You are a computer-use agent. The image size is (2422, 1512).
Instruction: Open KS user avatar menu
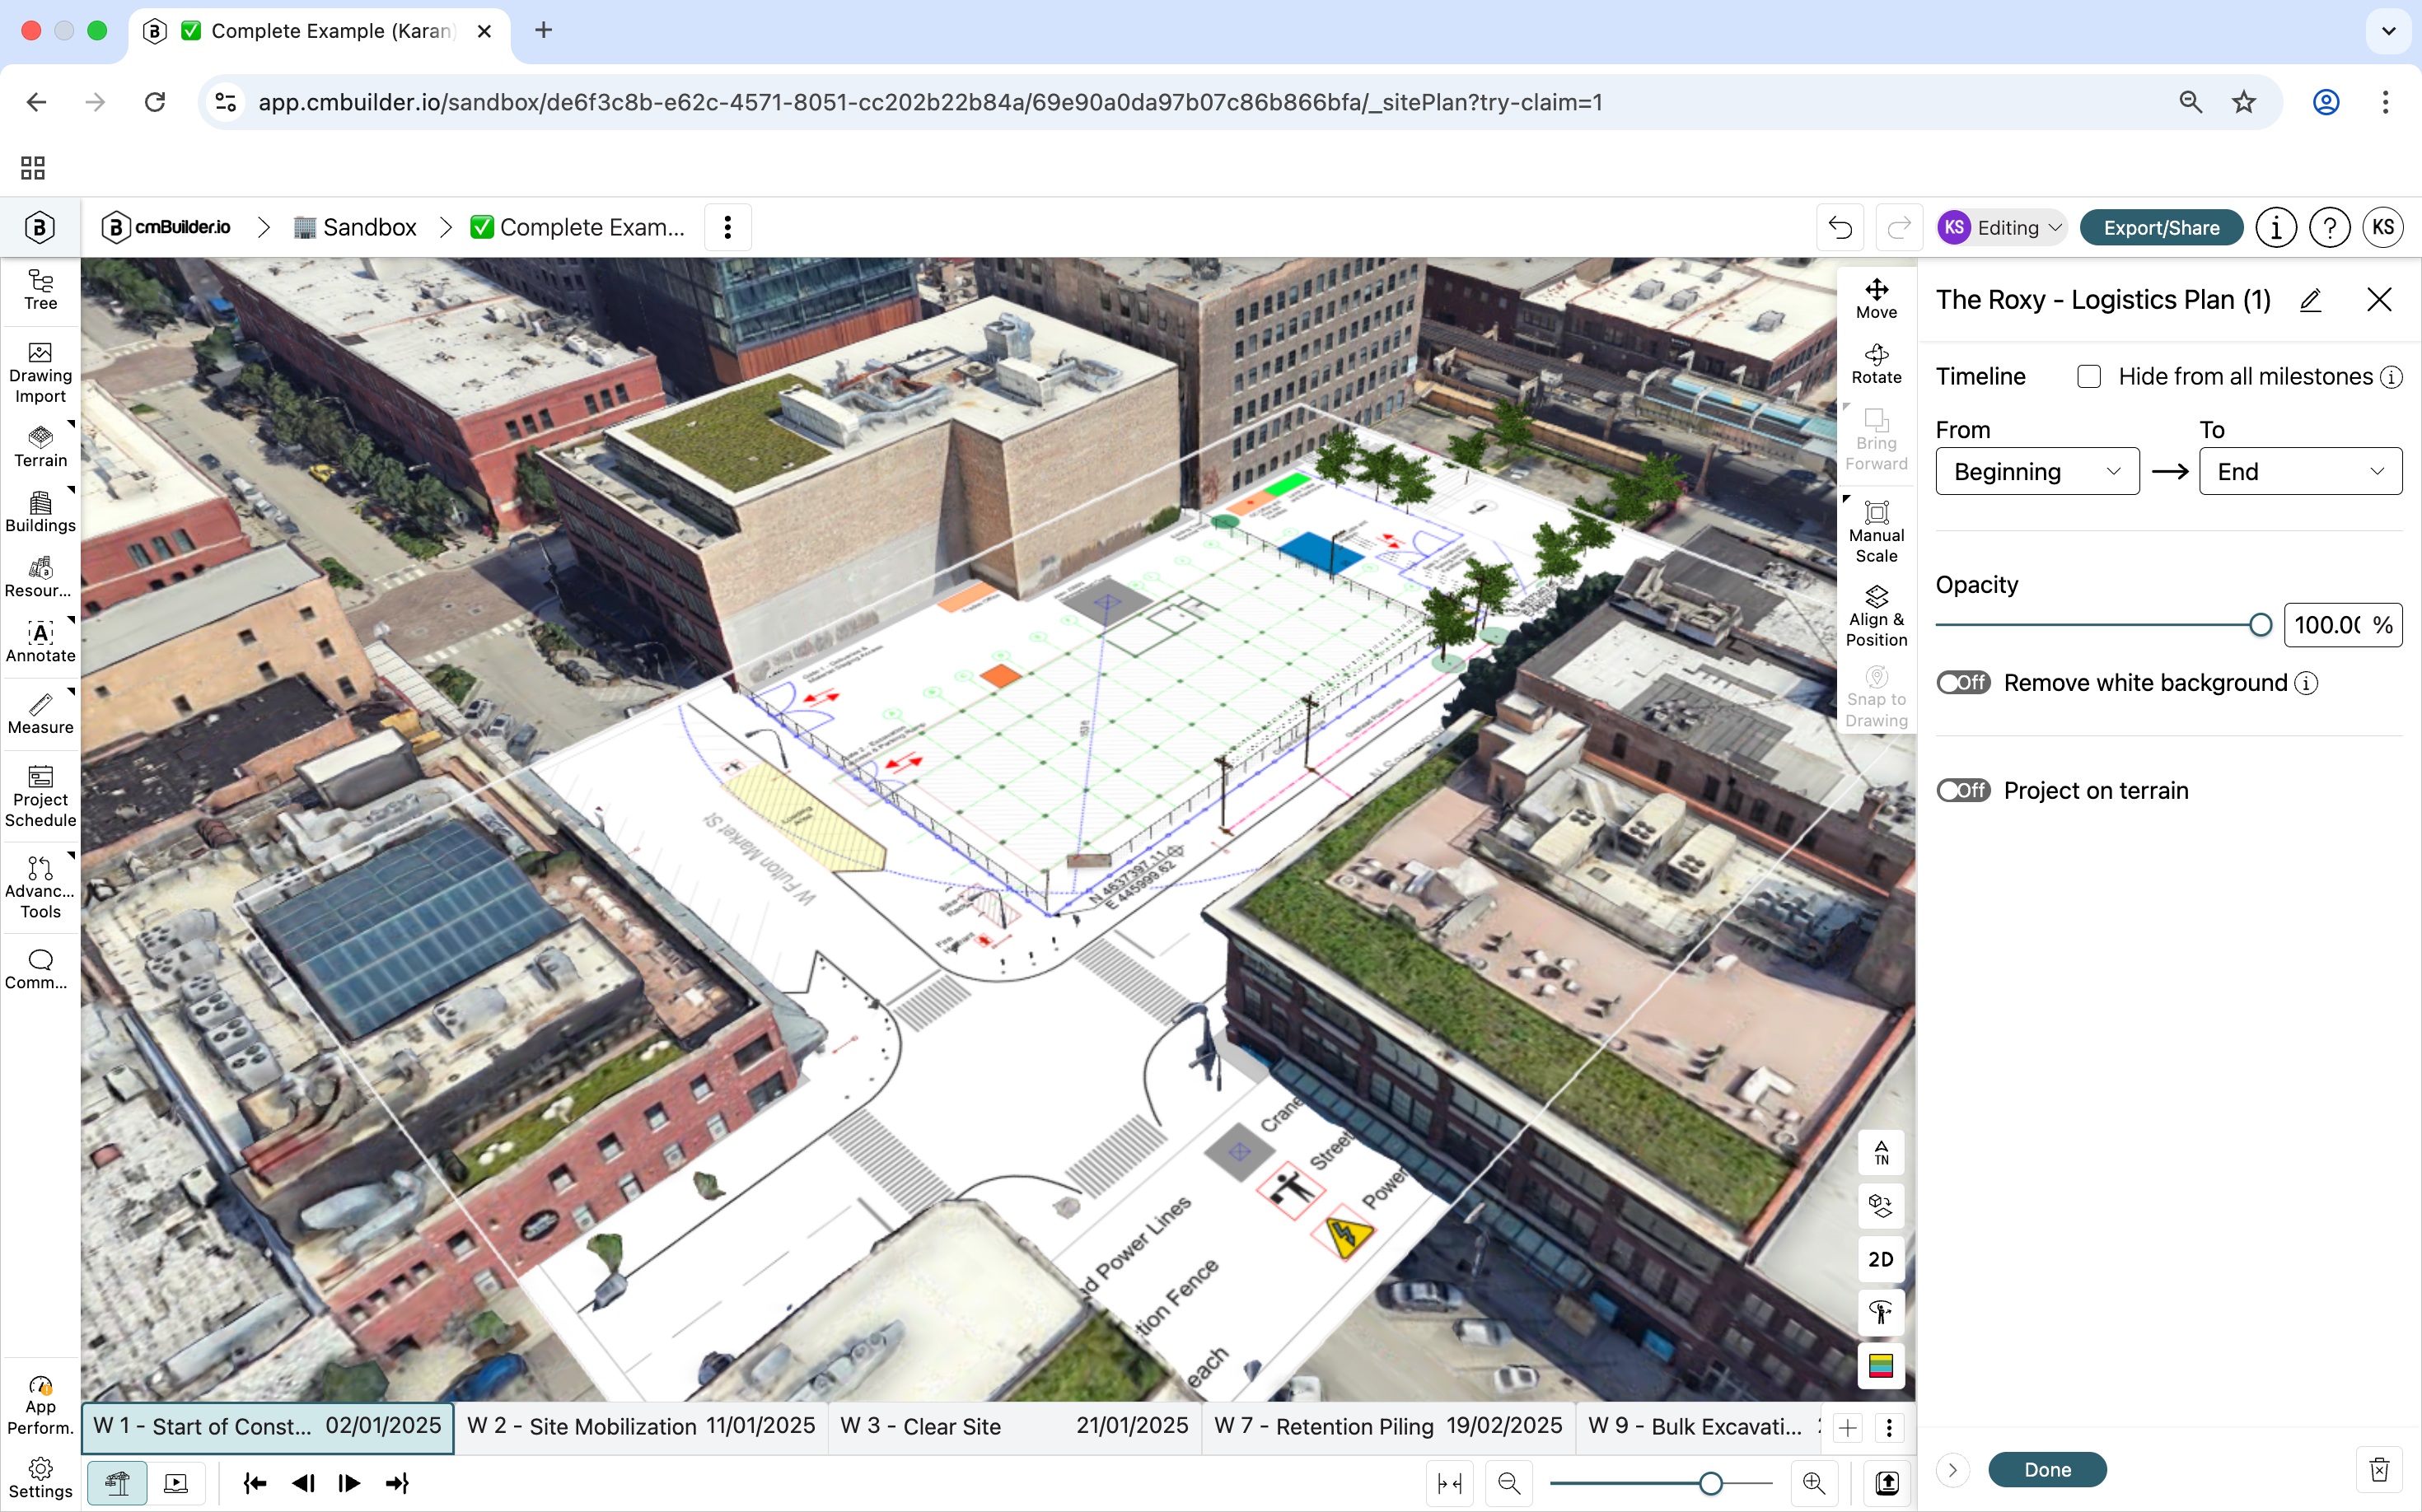(2383, 228)
